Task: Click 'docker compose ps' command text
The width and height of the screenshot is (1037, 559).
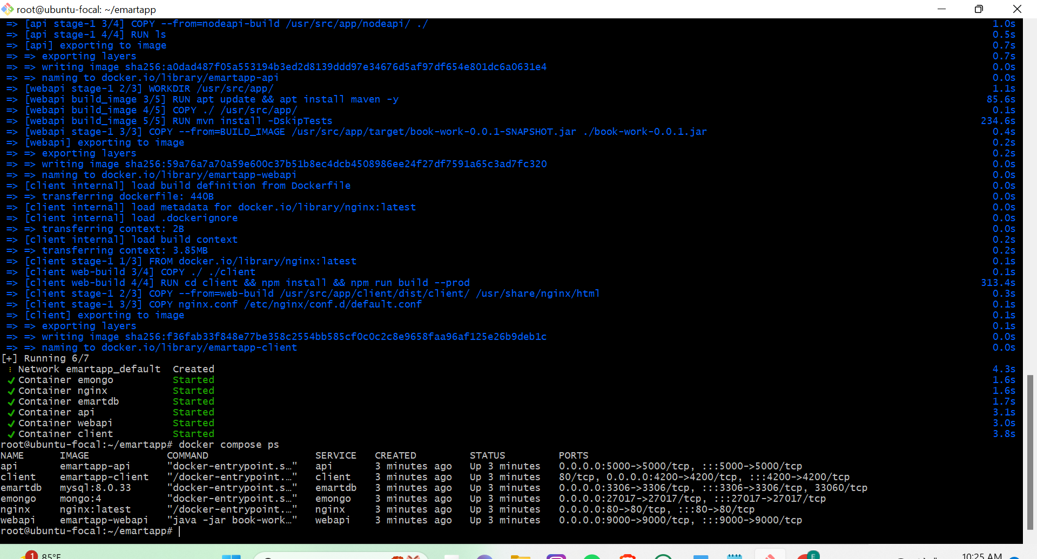Action: tap(229, 445)
